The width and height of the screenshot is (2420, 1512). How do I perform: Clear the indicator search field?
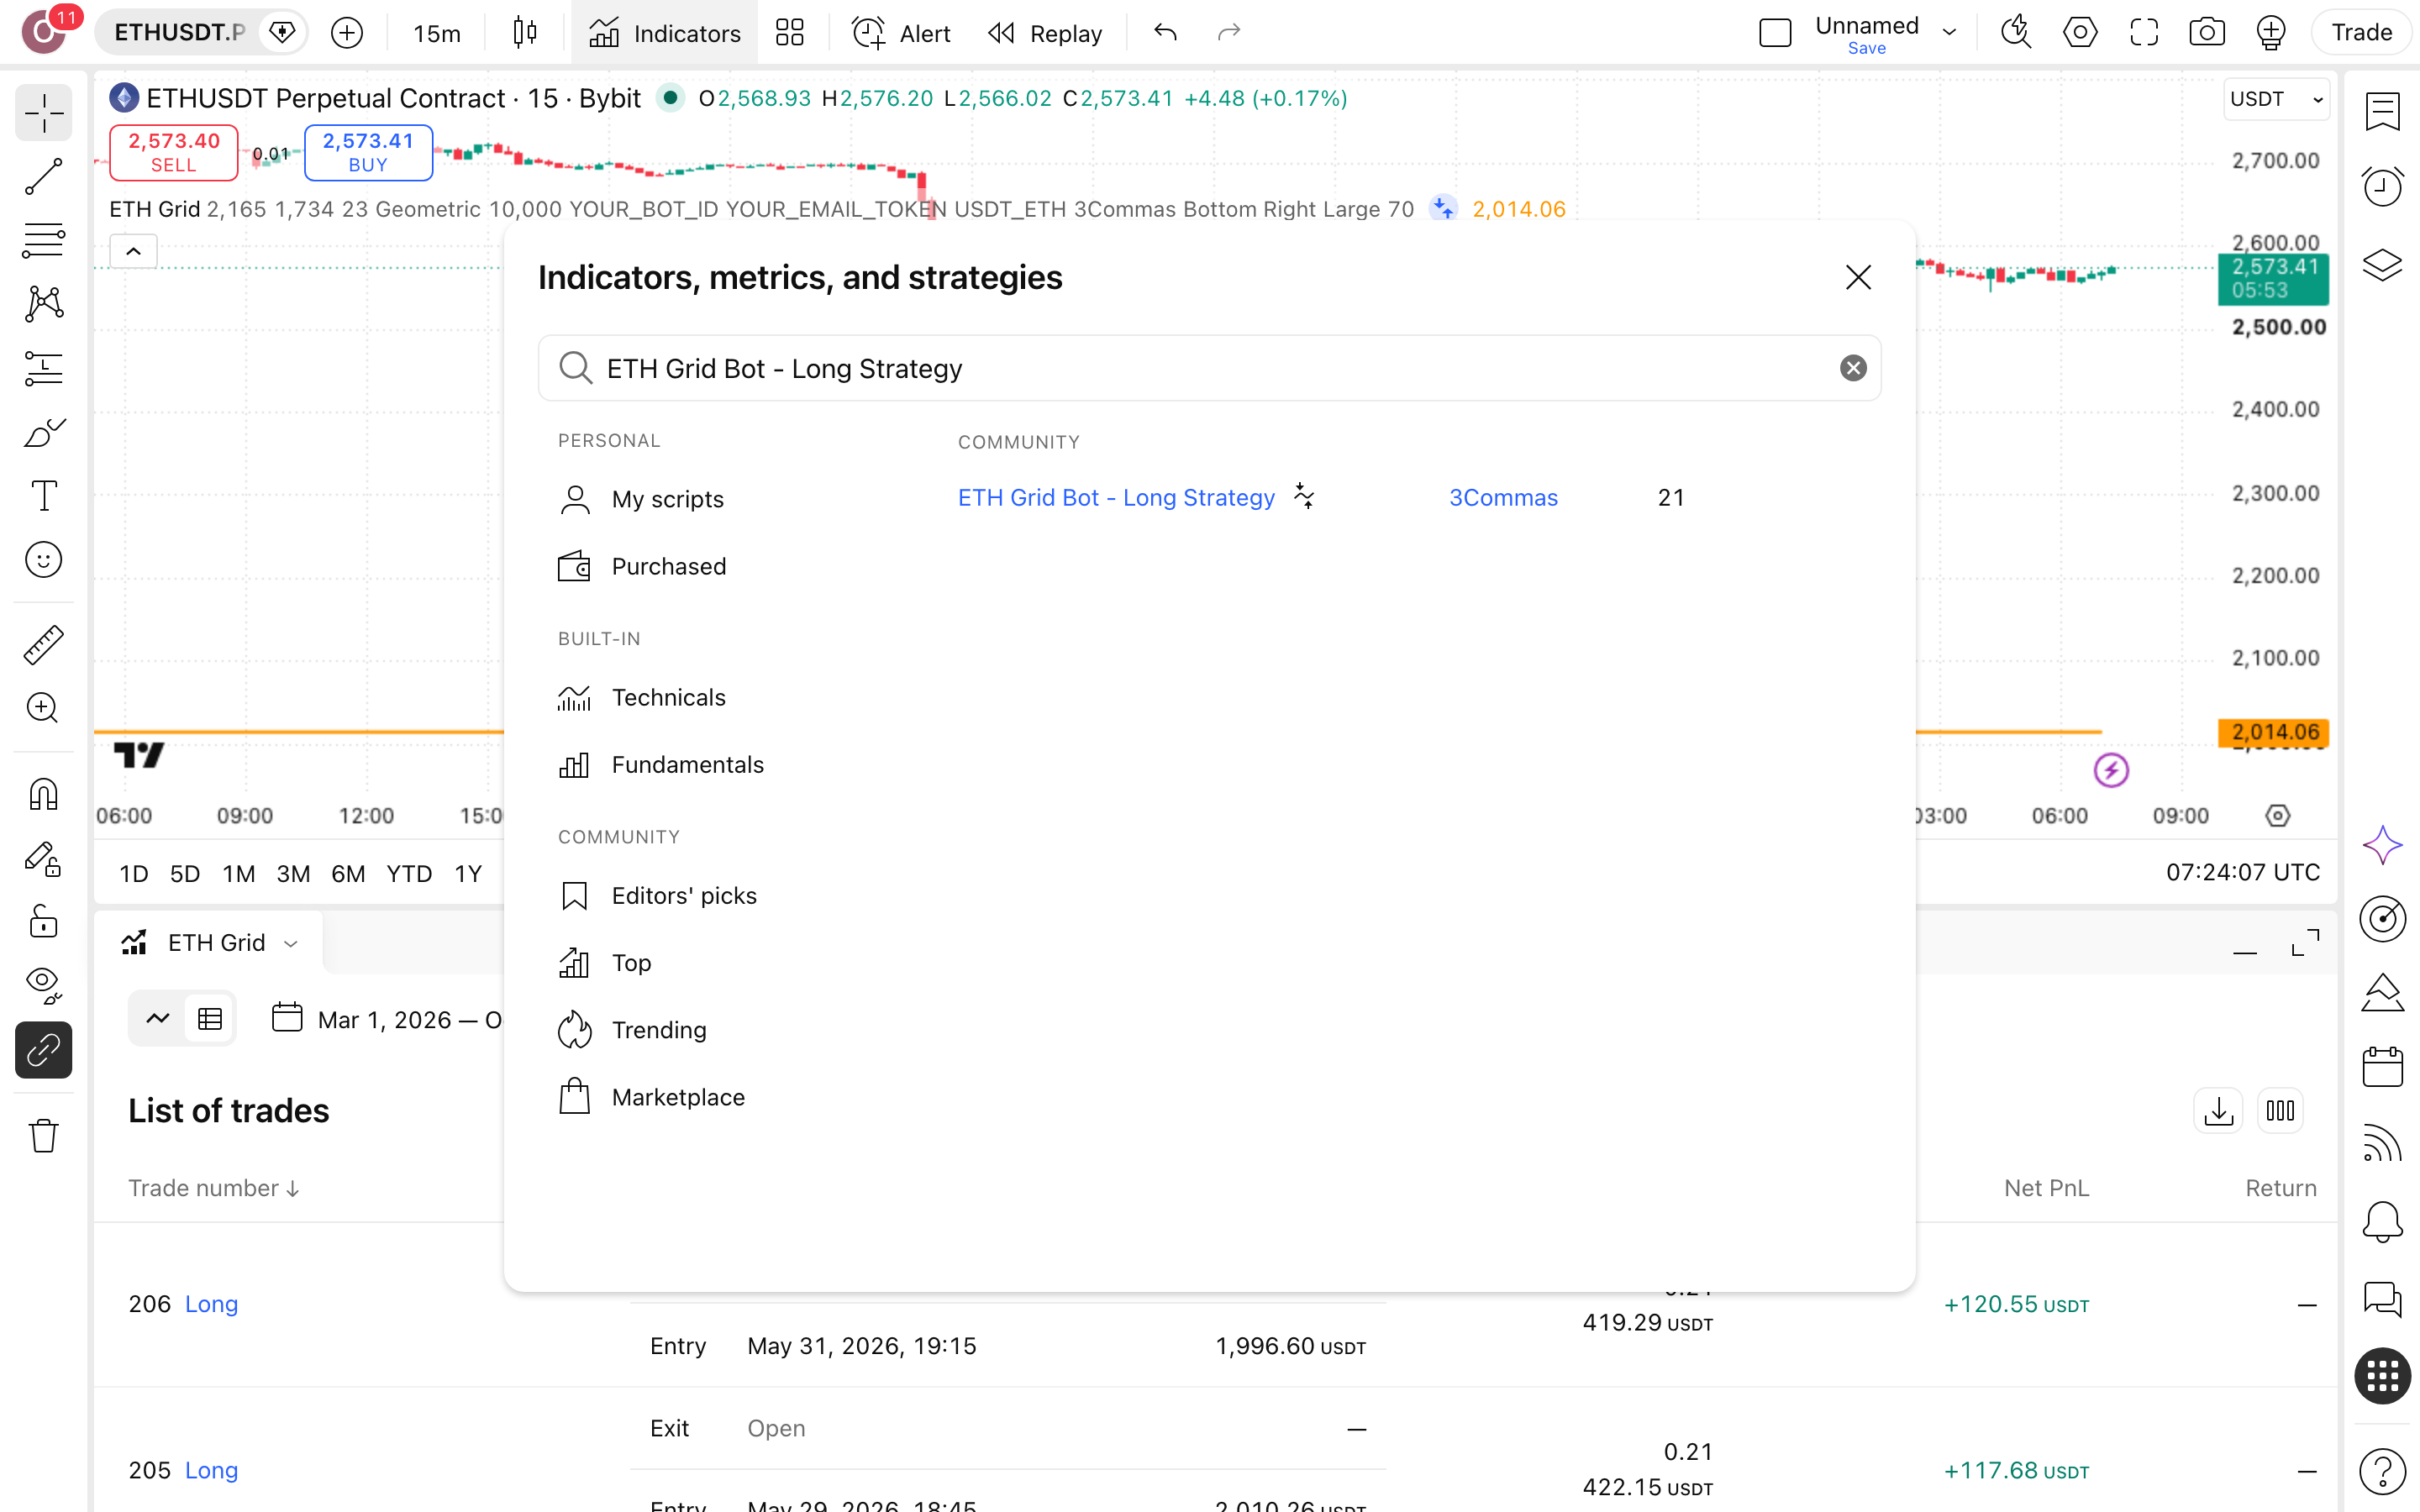1853,368
